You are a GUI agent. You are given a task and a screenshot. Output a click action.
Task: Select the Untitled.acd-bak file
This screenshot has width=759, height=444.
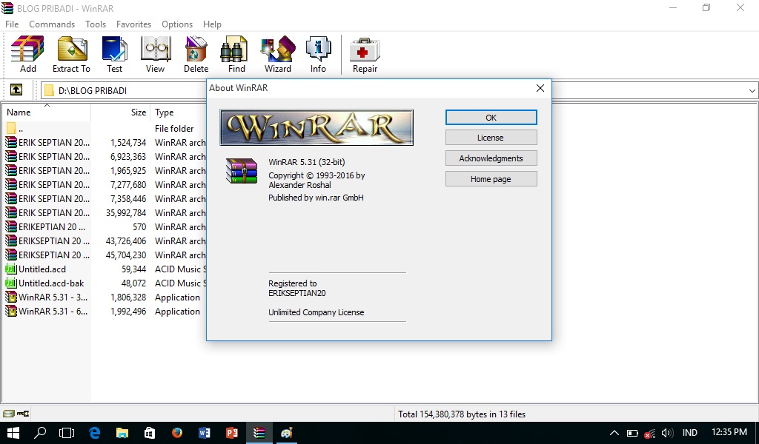[105, 283]
